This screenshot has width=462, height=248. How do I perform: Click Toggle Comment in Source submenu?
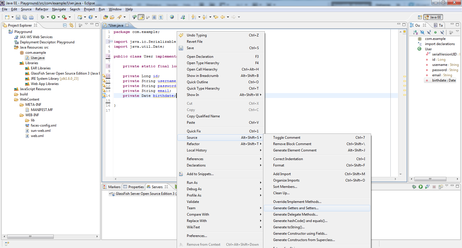point(317,138)
